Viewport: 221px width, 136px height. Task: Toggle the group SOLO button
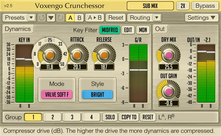[110, 117]
